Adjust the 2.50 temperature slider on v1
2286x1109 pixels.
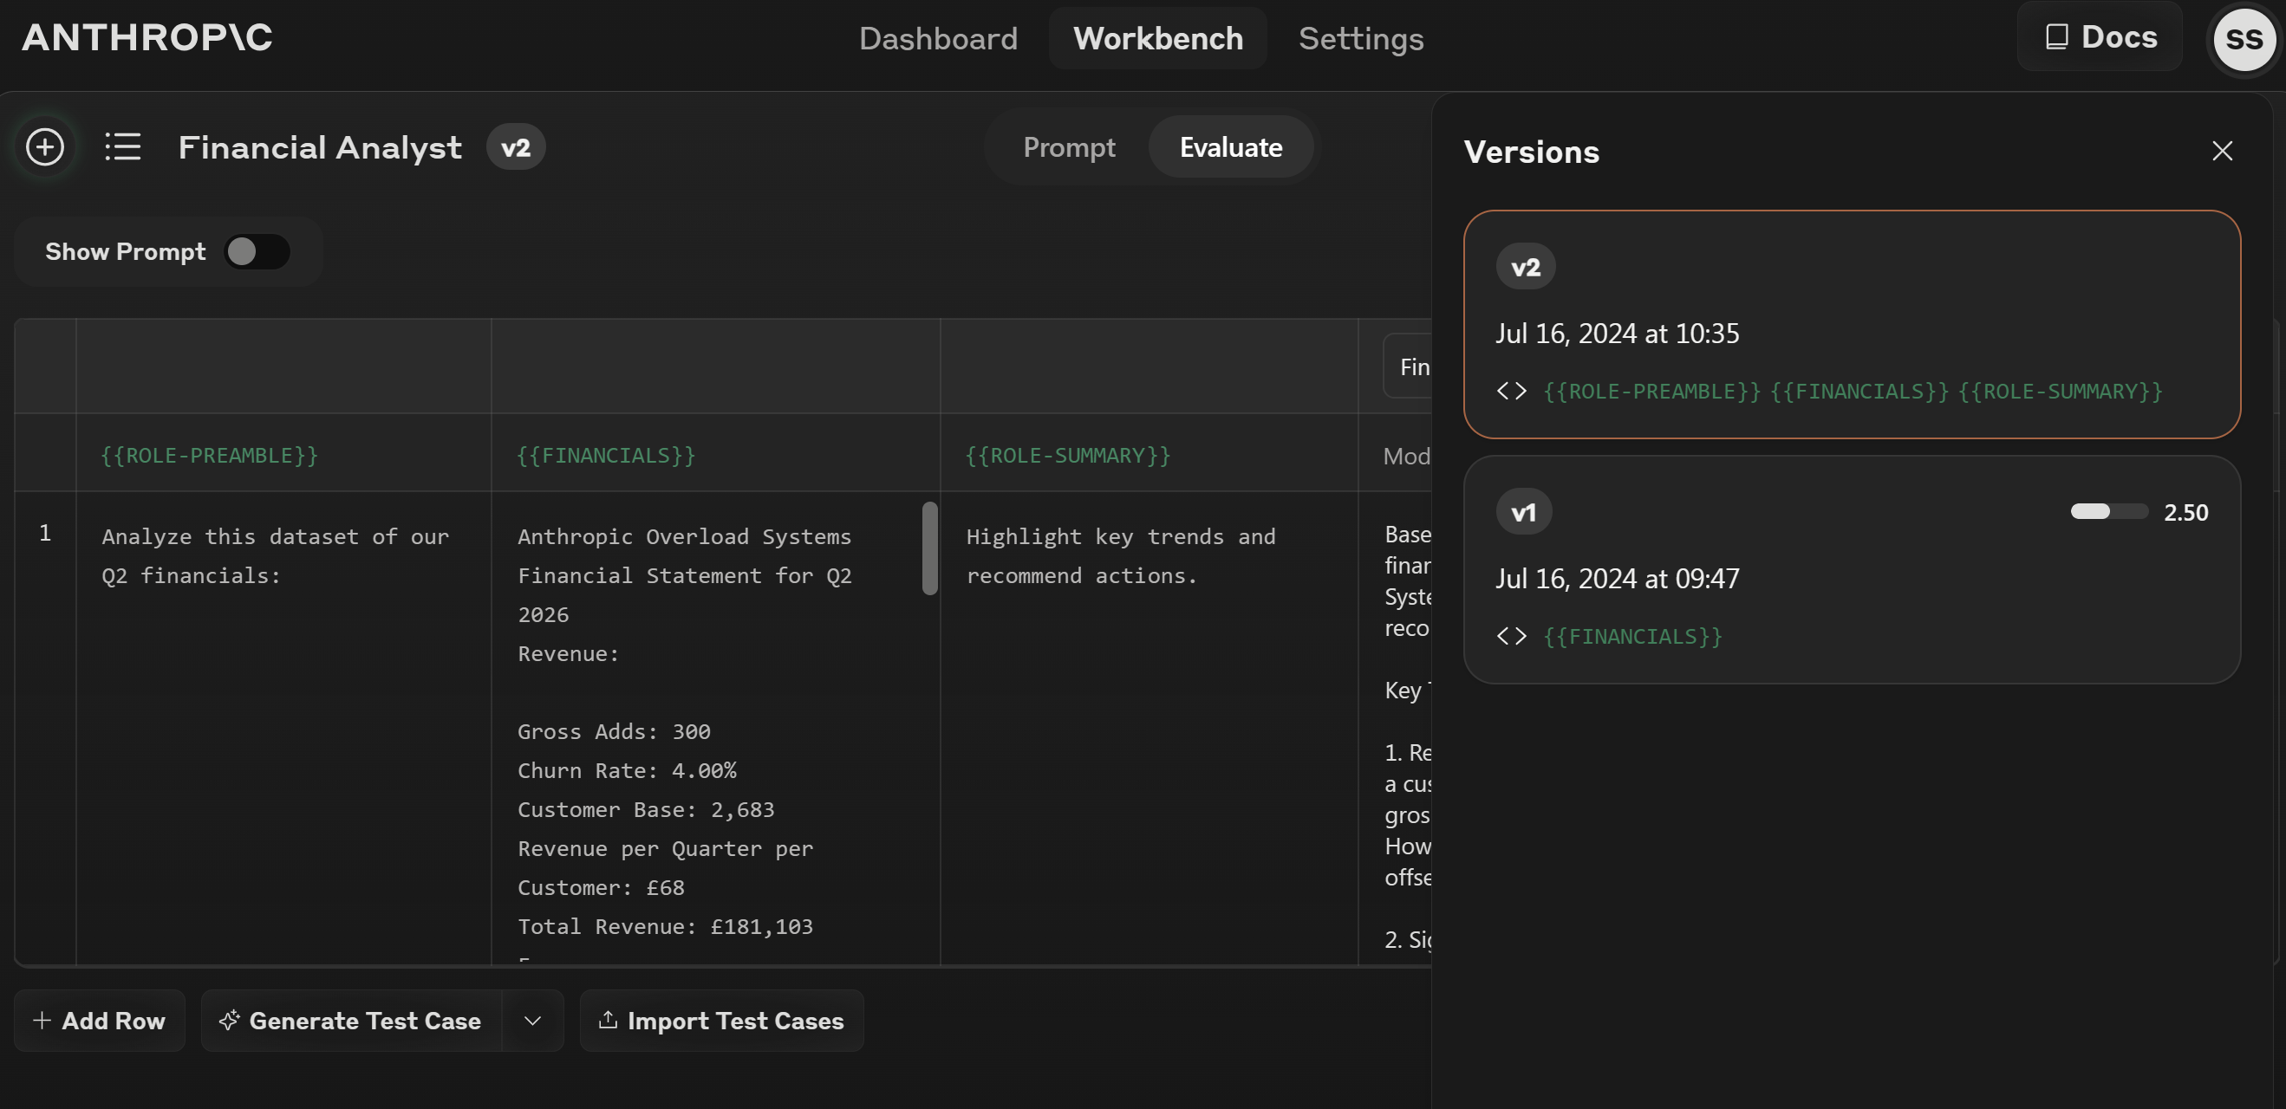click(2108, 512)
